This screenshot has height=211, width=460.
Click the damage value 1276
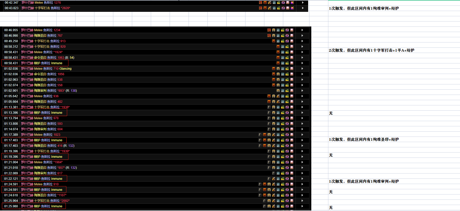pyautogui.click(x=57, y=3)
